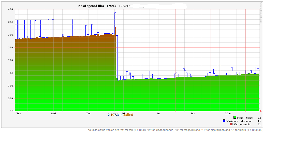Click the '95th percentile' legend label
Image resolution: width=293 pixels, height=165 pixels.
click(x=242, y=124)
